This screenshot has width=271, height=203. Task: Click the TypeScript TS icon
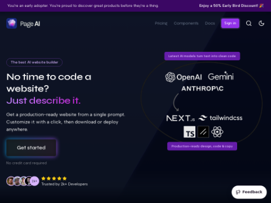189,132
